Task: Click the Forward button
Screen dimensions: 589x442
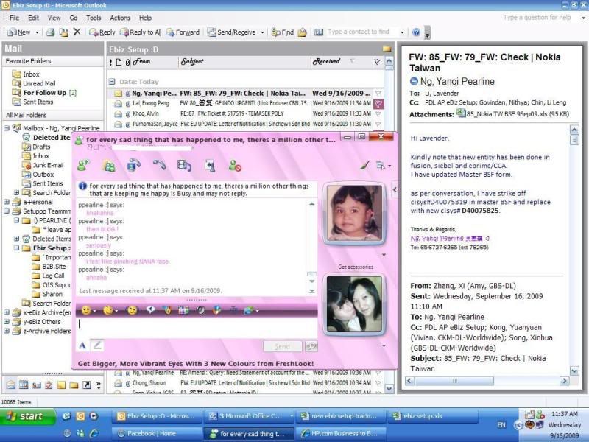Action: (183, 32)
